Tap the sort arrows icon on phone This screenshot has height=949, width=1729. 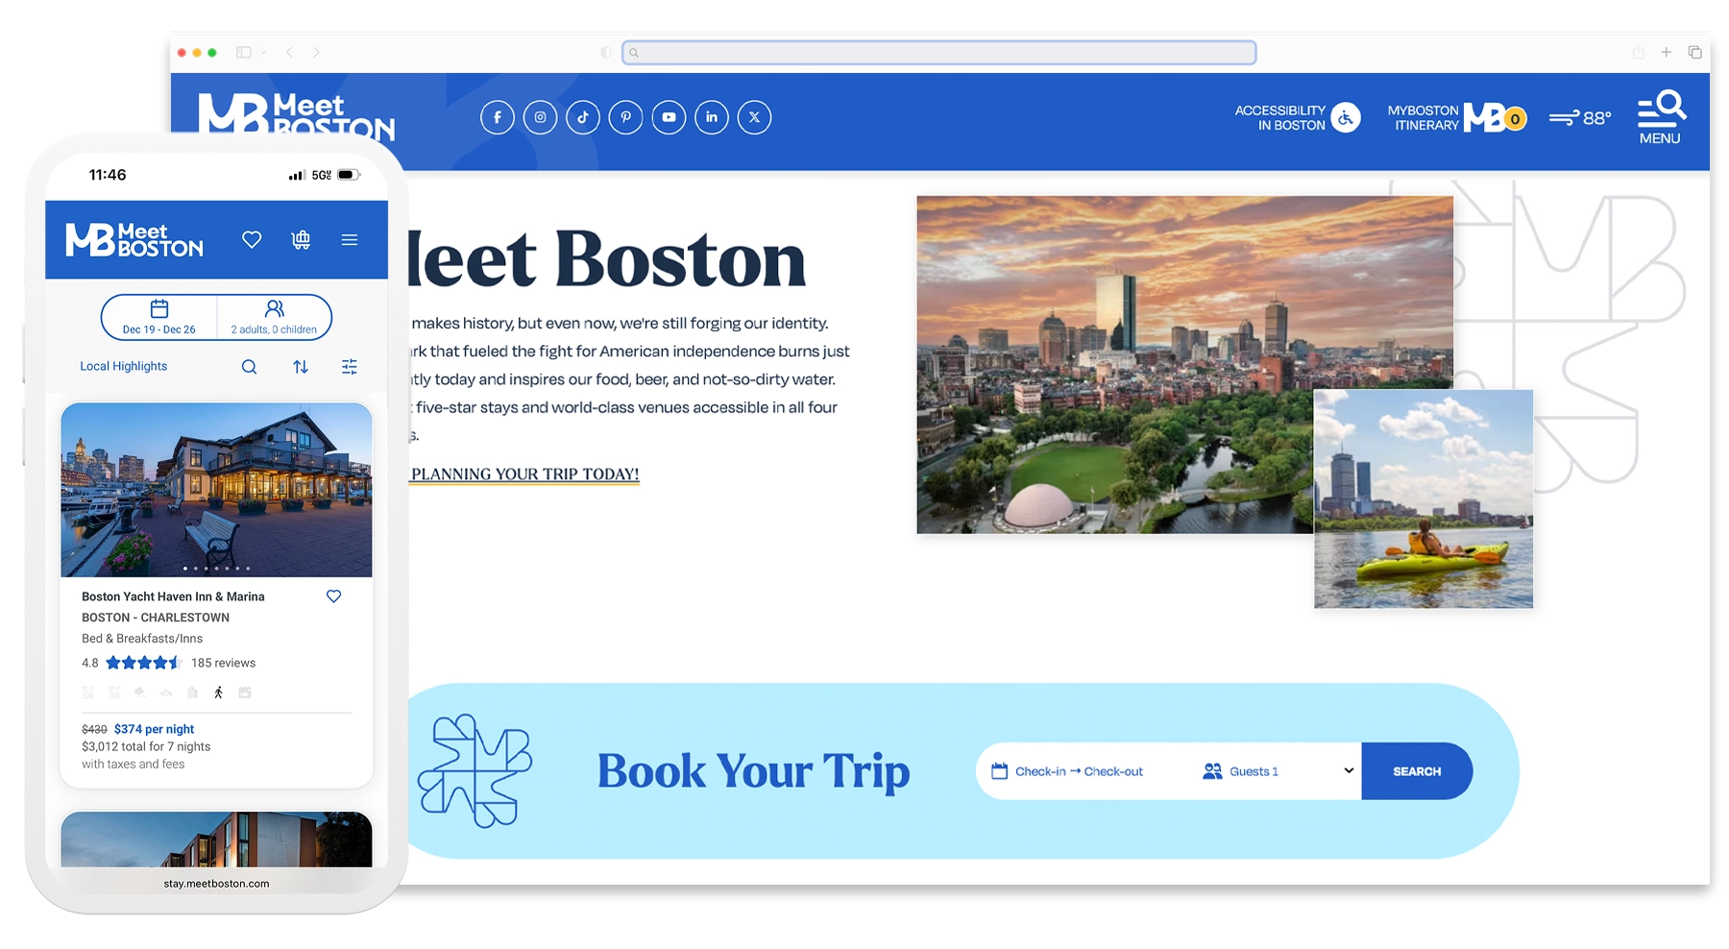point(301,367)
